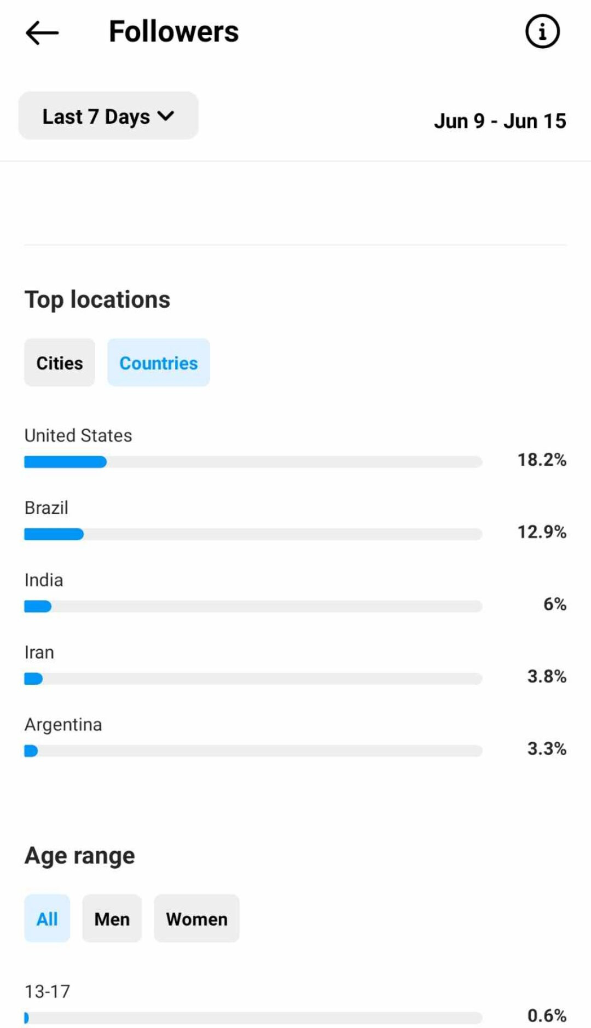591x1028 pixels.
Task: Filter age range by Women
Action: point(196,919)
